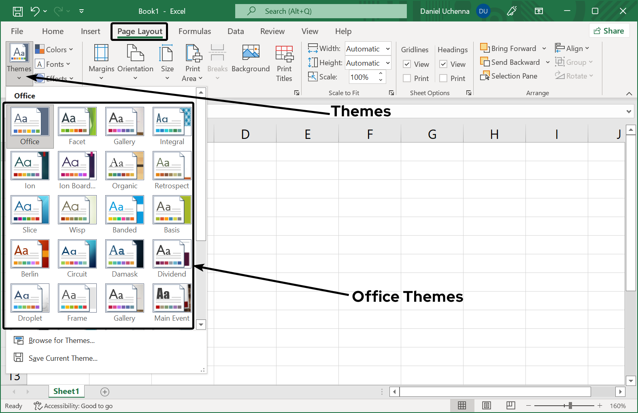The image size is (638, 413).
Task: Click the Search box
Action: [x=321, y=11]
